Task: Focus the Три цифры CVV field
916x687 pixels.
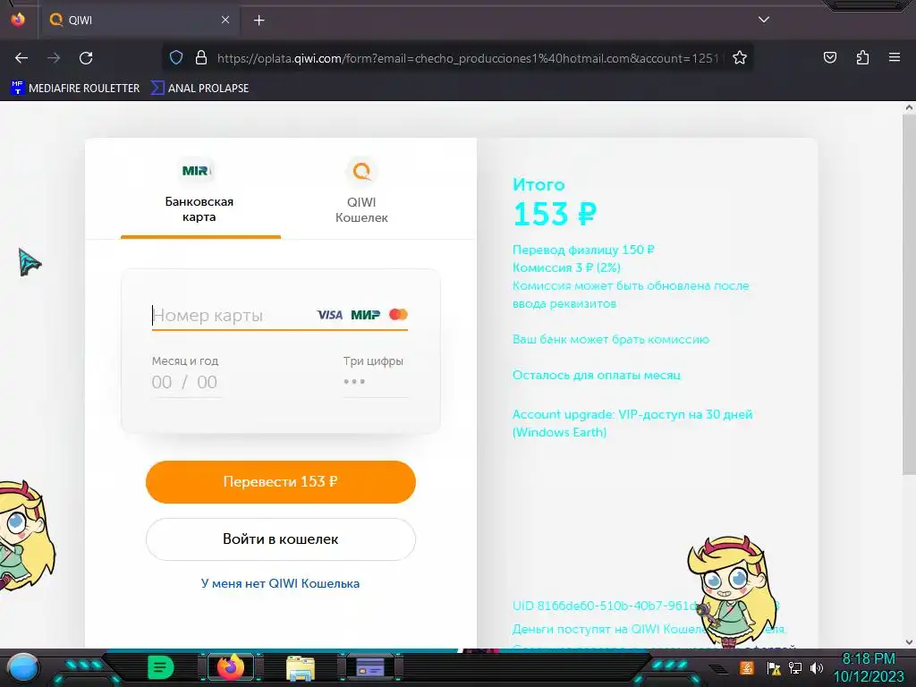Action: [375, 381]
